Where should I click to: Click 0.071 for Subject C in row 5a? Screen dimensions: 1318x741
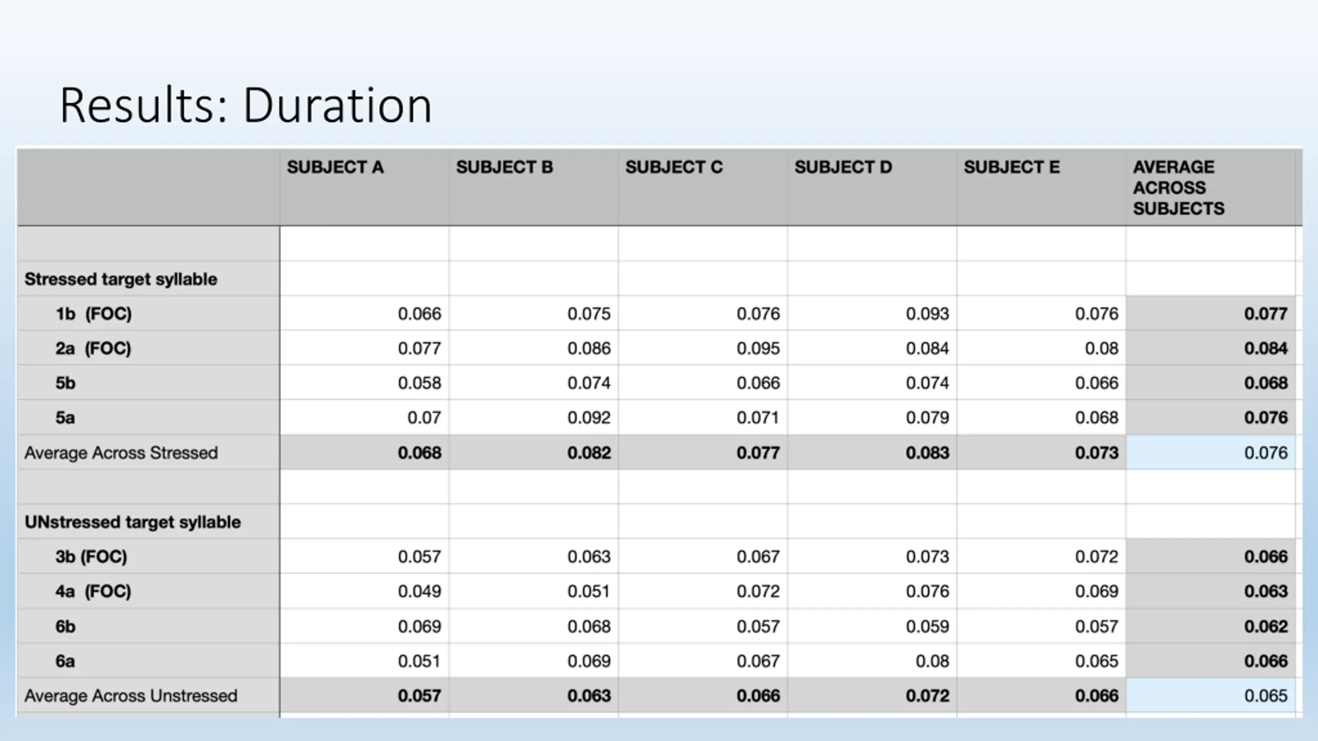[x=758, y=418]
